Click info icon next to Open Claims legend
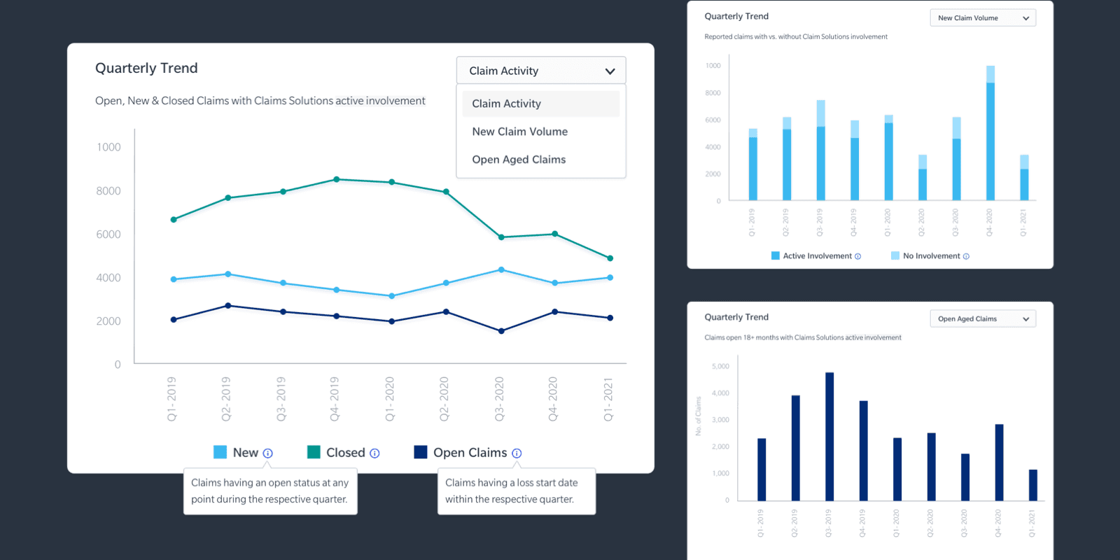The height and width of the screenshot is (560, 1120). (x=517, y=454)
